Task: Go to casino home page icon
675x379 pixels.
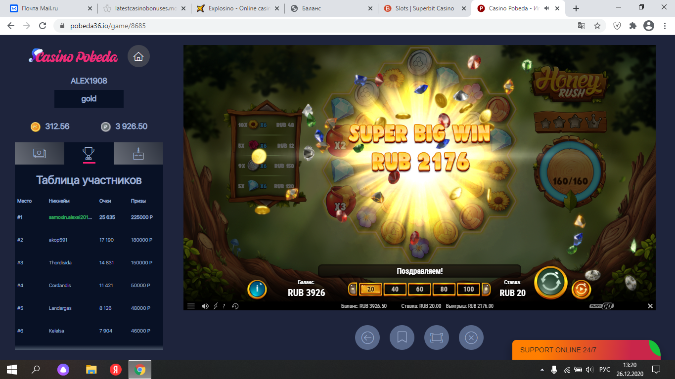Action: pyautogui.click(x=138, y=57)
